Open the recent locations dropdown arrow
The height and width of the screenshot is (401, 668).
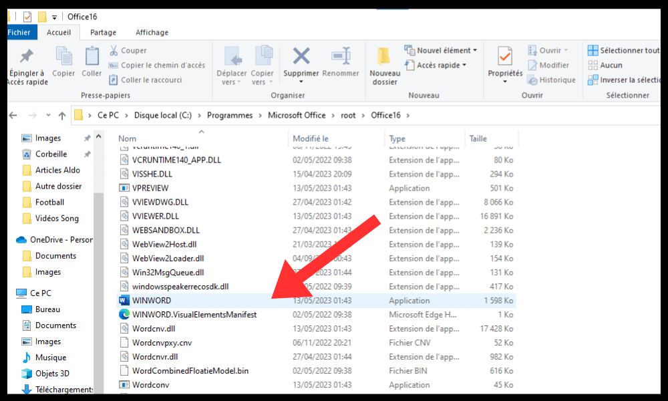(x=48, y=115)
